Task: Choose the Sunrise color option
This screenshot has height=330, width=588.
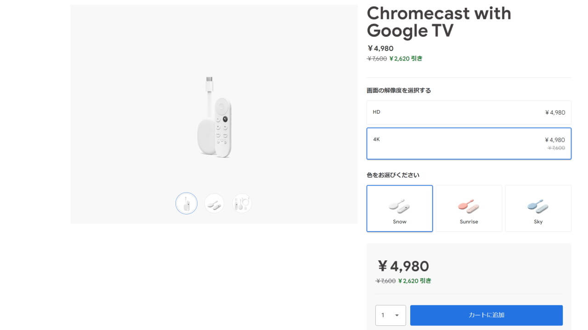Action: coord(469,208)
